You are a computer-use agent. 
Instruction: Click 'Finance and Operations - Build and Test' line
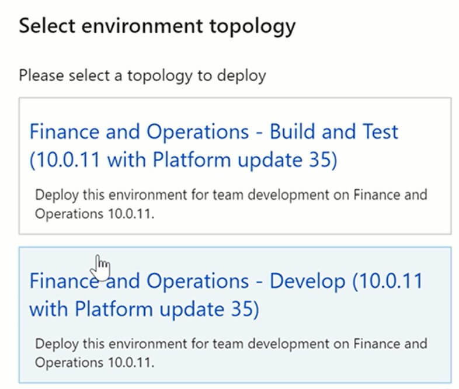[213, 131]
